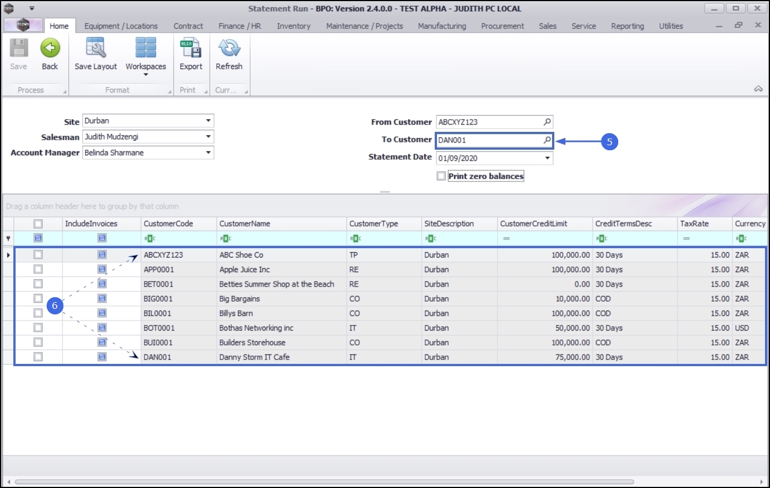Image resolution: width=770 pixels, height=488 pixels.
Task: Click the magnifier icon in To Customer field
Action: 547,140
